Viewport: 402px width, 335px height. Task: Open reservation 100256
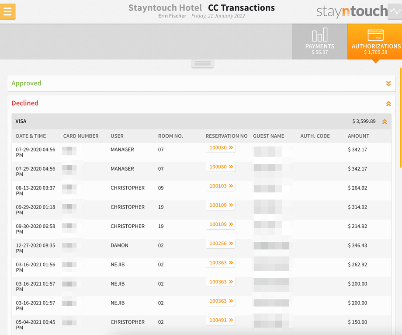pyautogui.click(x=221, y=244)
